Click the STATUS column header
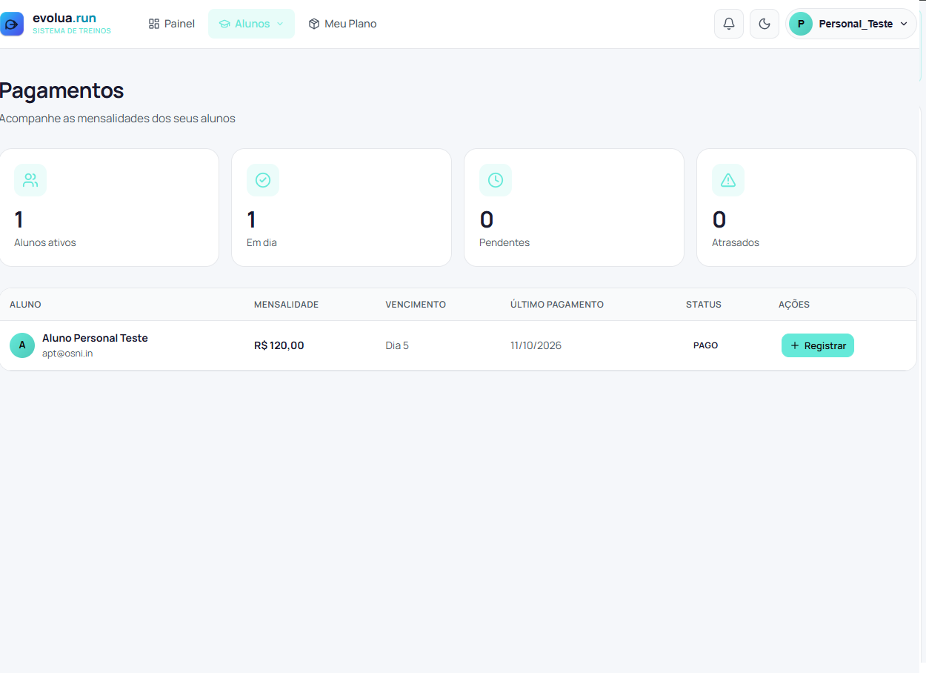Screen dimensions: 926x673 (x=704, y=305)
